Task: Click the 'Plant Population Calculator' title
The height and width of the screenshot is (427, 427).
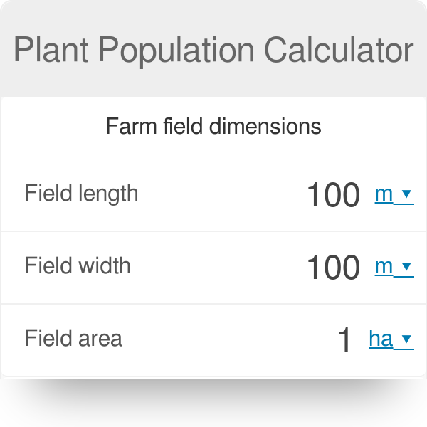Action: [213, 51]
